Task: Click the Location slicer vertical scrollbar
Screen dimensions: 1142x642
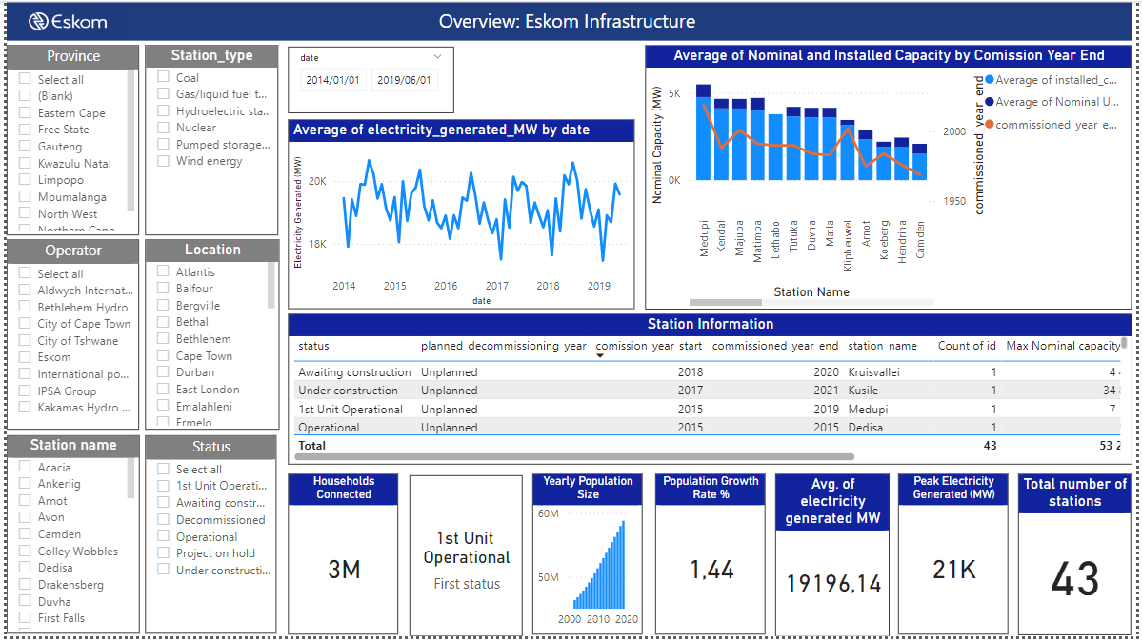Action: (270, 286)
